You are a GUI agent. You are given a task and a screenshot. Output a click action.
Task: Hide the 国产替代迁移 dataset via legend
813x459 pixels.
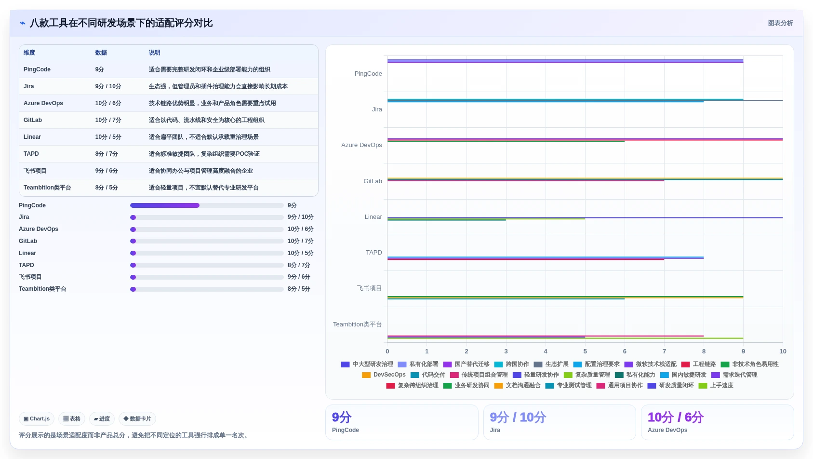coord(466,364)
